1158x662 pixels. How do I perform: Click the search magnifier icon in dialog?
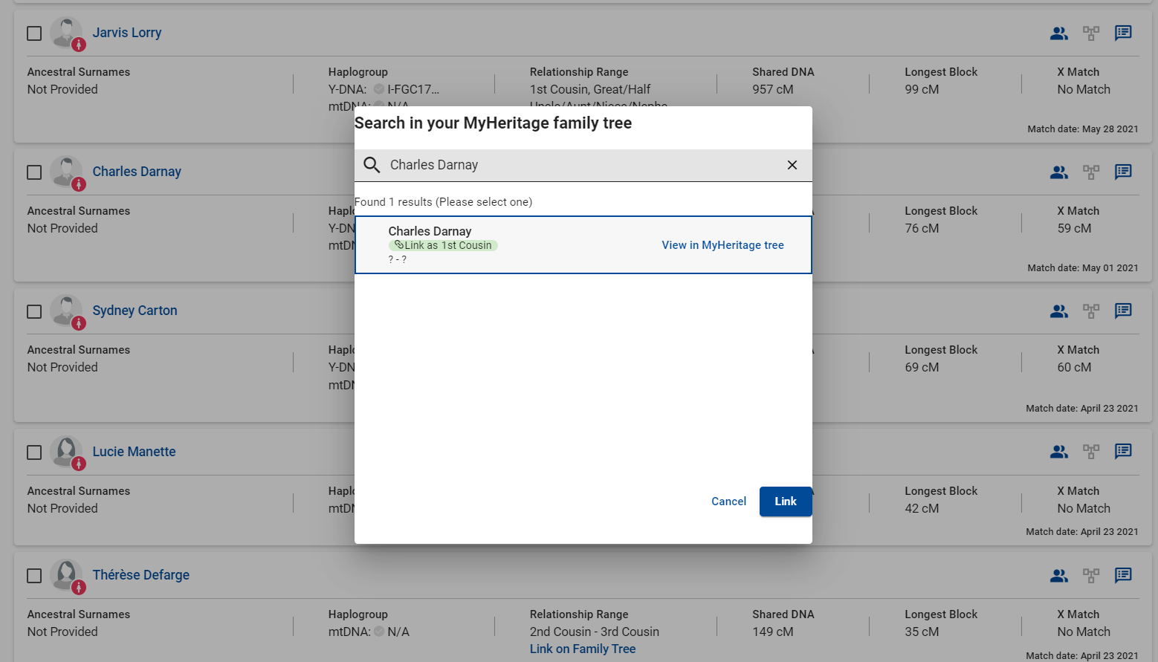tap(372, 165)
